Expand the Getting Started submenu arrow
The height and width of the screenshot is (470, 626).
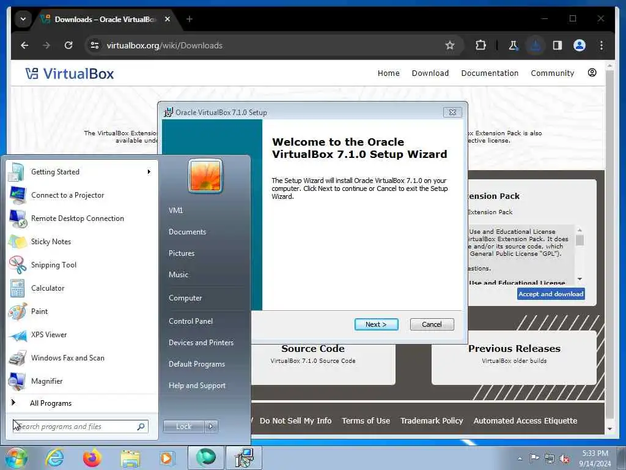click(149, 172)
